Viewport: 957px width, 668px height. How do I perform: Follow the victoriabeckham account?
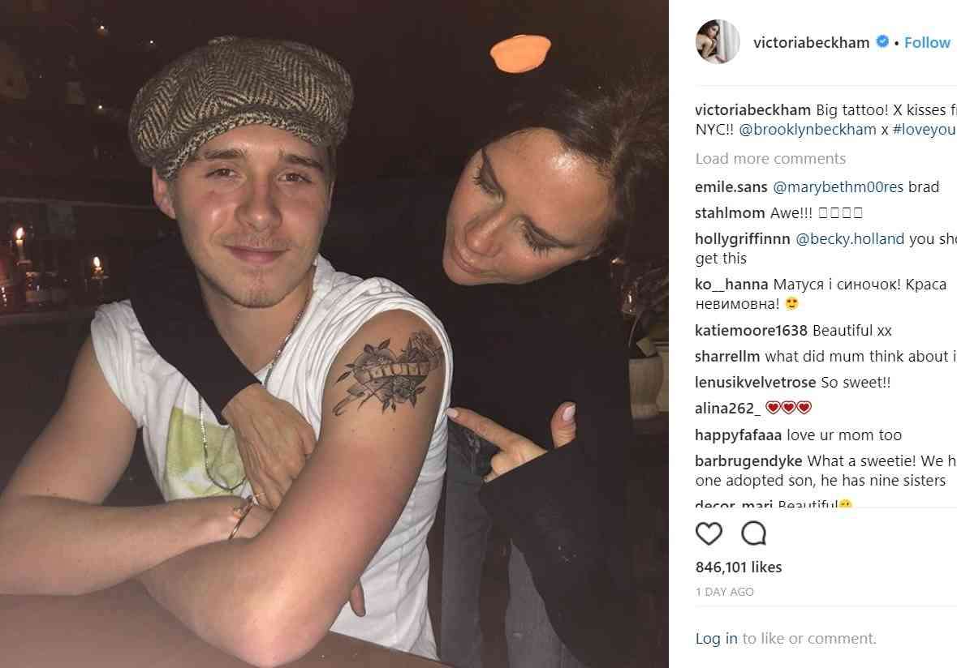point(927,43)
